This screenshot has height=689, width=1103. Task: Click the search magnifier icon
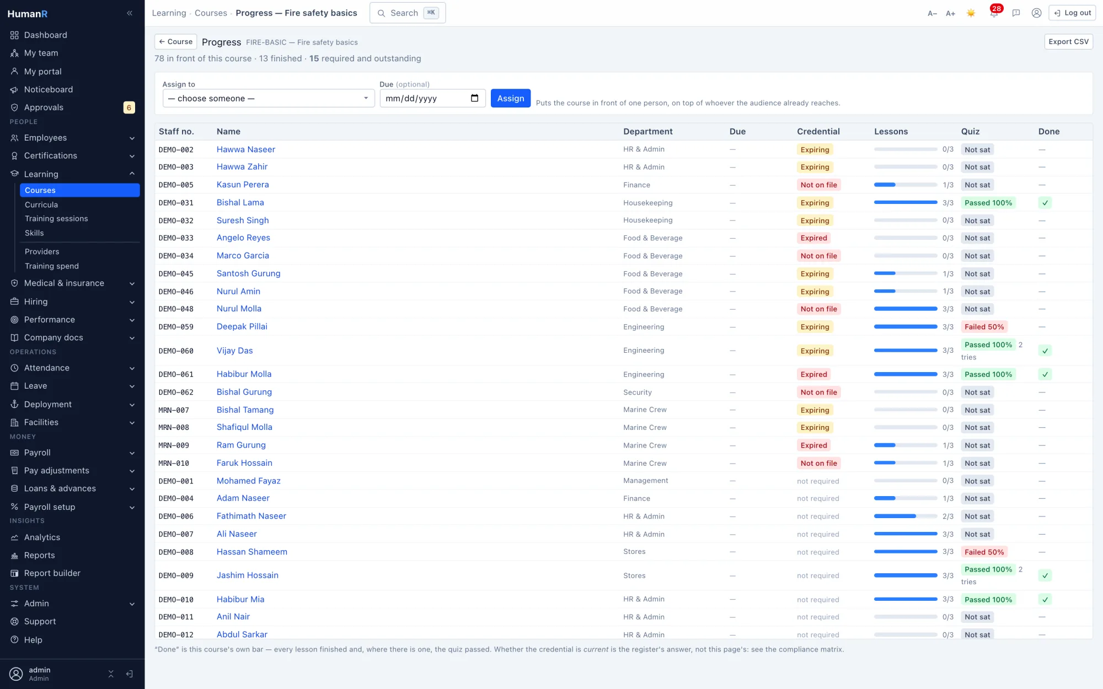pyautogui.click(x=381, y=13)
